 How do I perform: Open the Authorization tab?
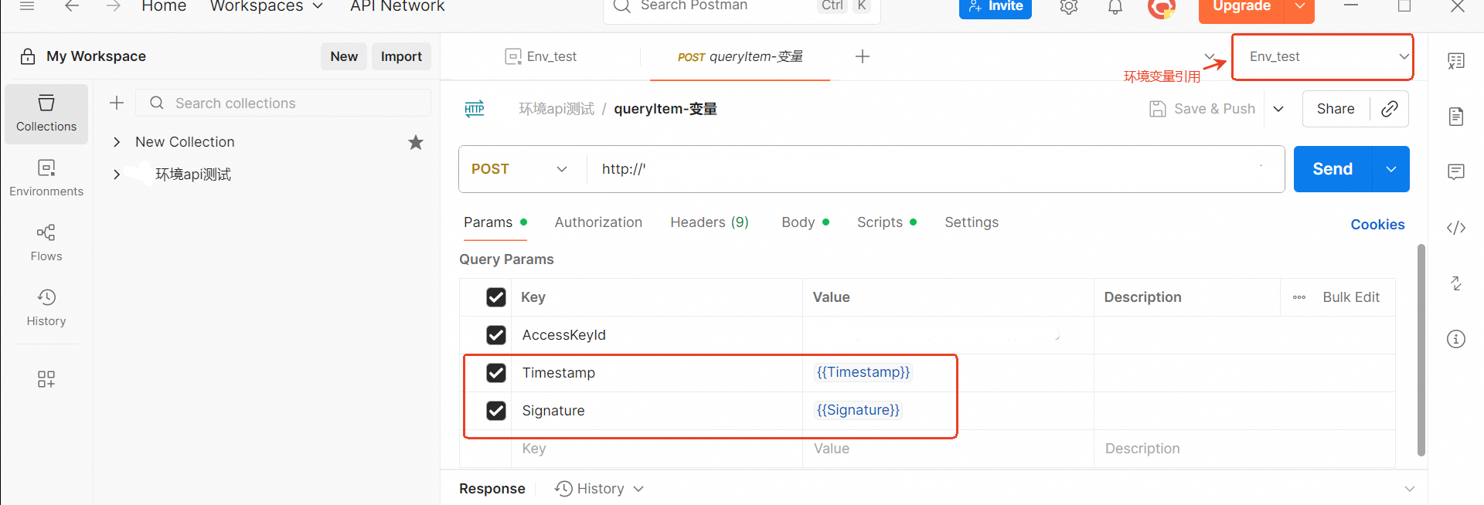point(598,222)
